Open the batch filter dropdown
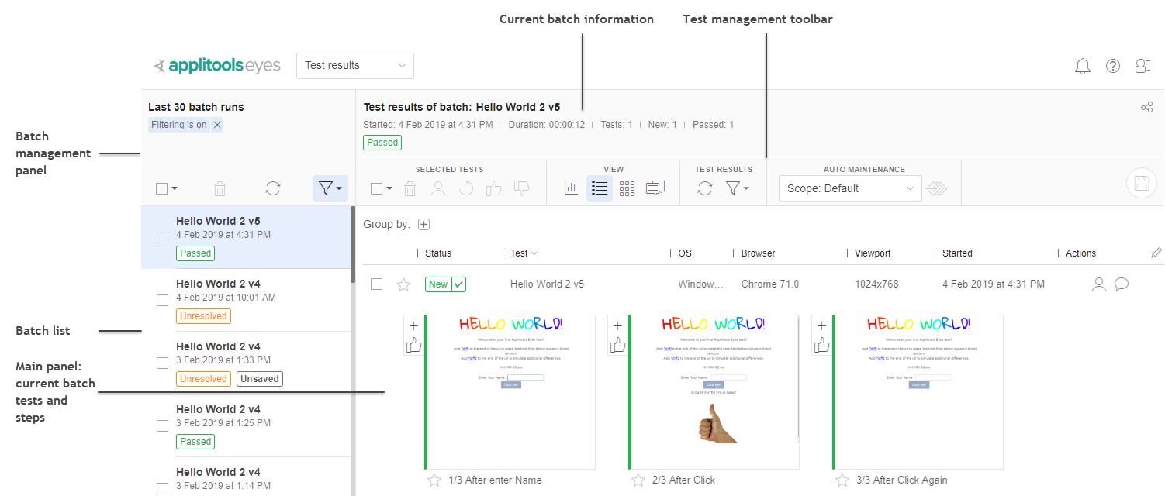Viewport: 1165px width, 496px height. (330, 188)
